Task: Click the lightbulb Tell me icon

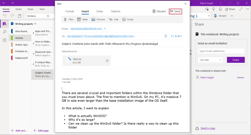Action: pyautogui.click(x=214, y=9)
